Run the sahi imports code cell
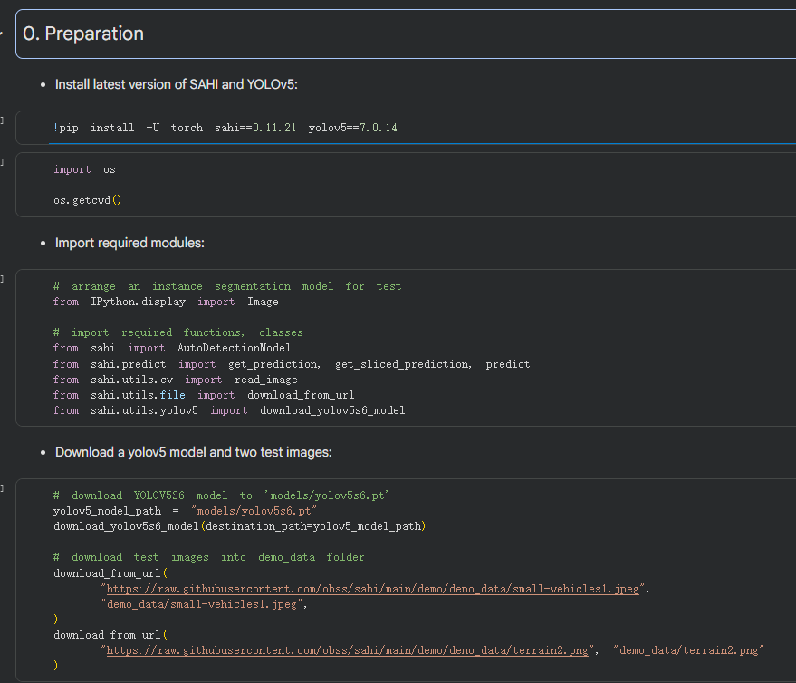Image resolution: width=796 pixels, height=683 pixels. click(x=2, y=279)
